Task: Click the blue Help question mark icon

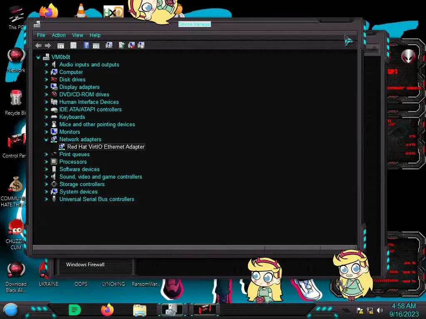Action: [86, 46]
